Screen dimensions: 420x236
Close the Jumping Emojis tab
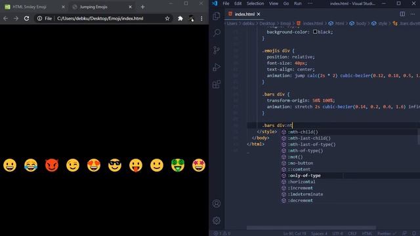[x=130, y=7]
